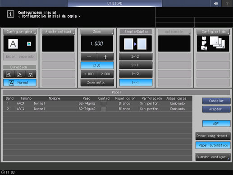This screenshot has height=175, width=233.
Task: Click the paper quantity indicator for tray 1
Action: 103,103
